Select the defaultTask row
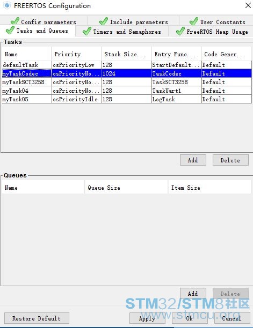This screenshot has height=328, width=253. point(127,65)
